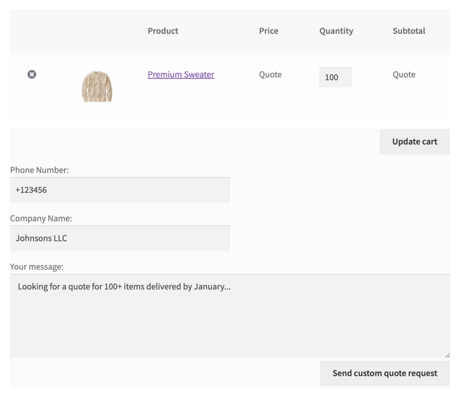Click the quantity field showing 100
Viewport: 461px width, 399px height.
click(335, 77)
